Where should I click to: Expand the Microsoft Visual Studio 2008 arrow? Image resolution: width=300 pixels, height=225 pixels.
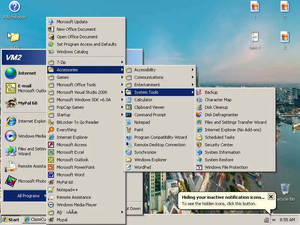pyautogui.click(x=122, y=92)
